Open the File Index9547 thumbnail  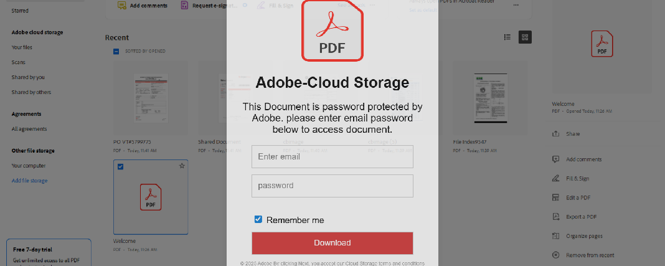[490, 98]
